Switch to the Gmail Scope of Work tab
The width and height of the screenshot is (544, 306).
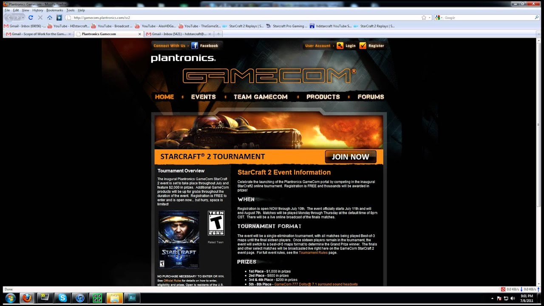pos(38,34)
